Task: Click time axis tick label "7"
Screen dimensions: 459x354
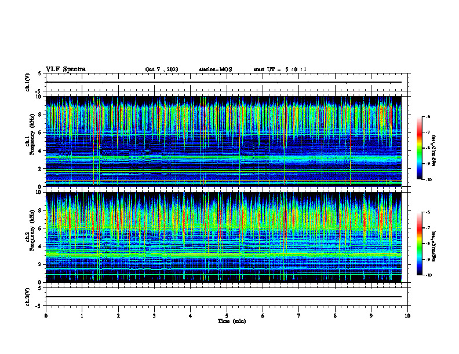Action: [x=299, y=316]
